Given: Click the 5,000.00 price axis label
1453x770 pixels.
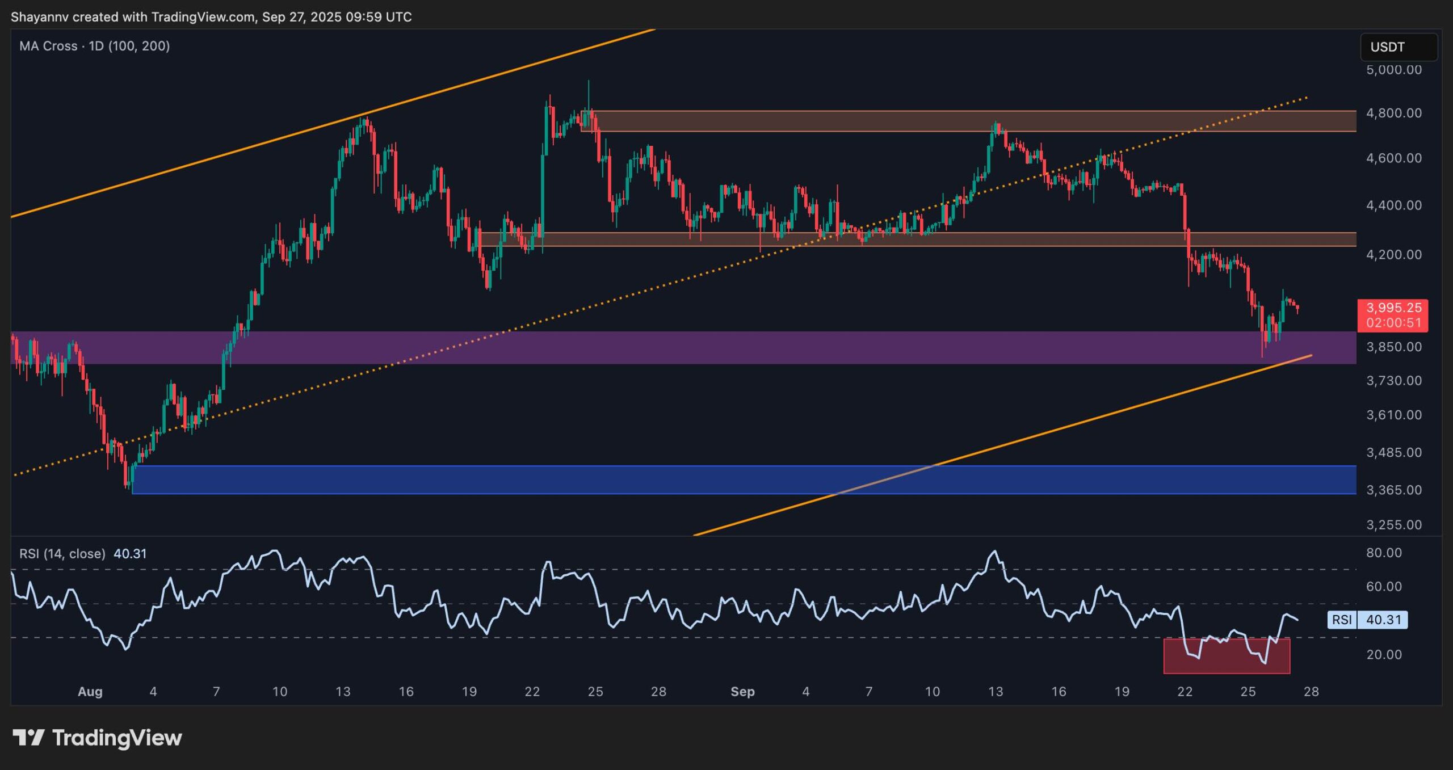Looking at the screenshot, I should [1393, 70].
